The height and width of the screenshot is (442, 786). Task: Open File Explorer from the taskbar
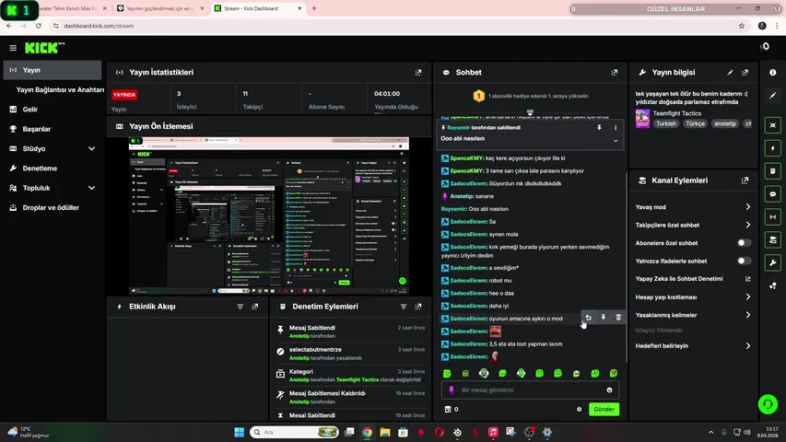pos(385,432)
